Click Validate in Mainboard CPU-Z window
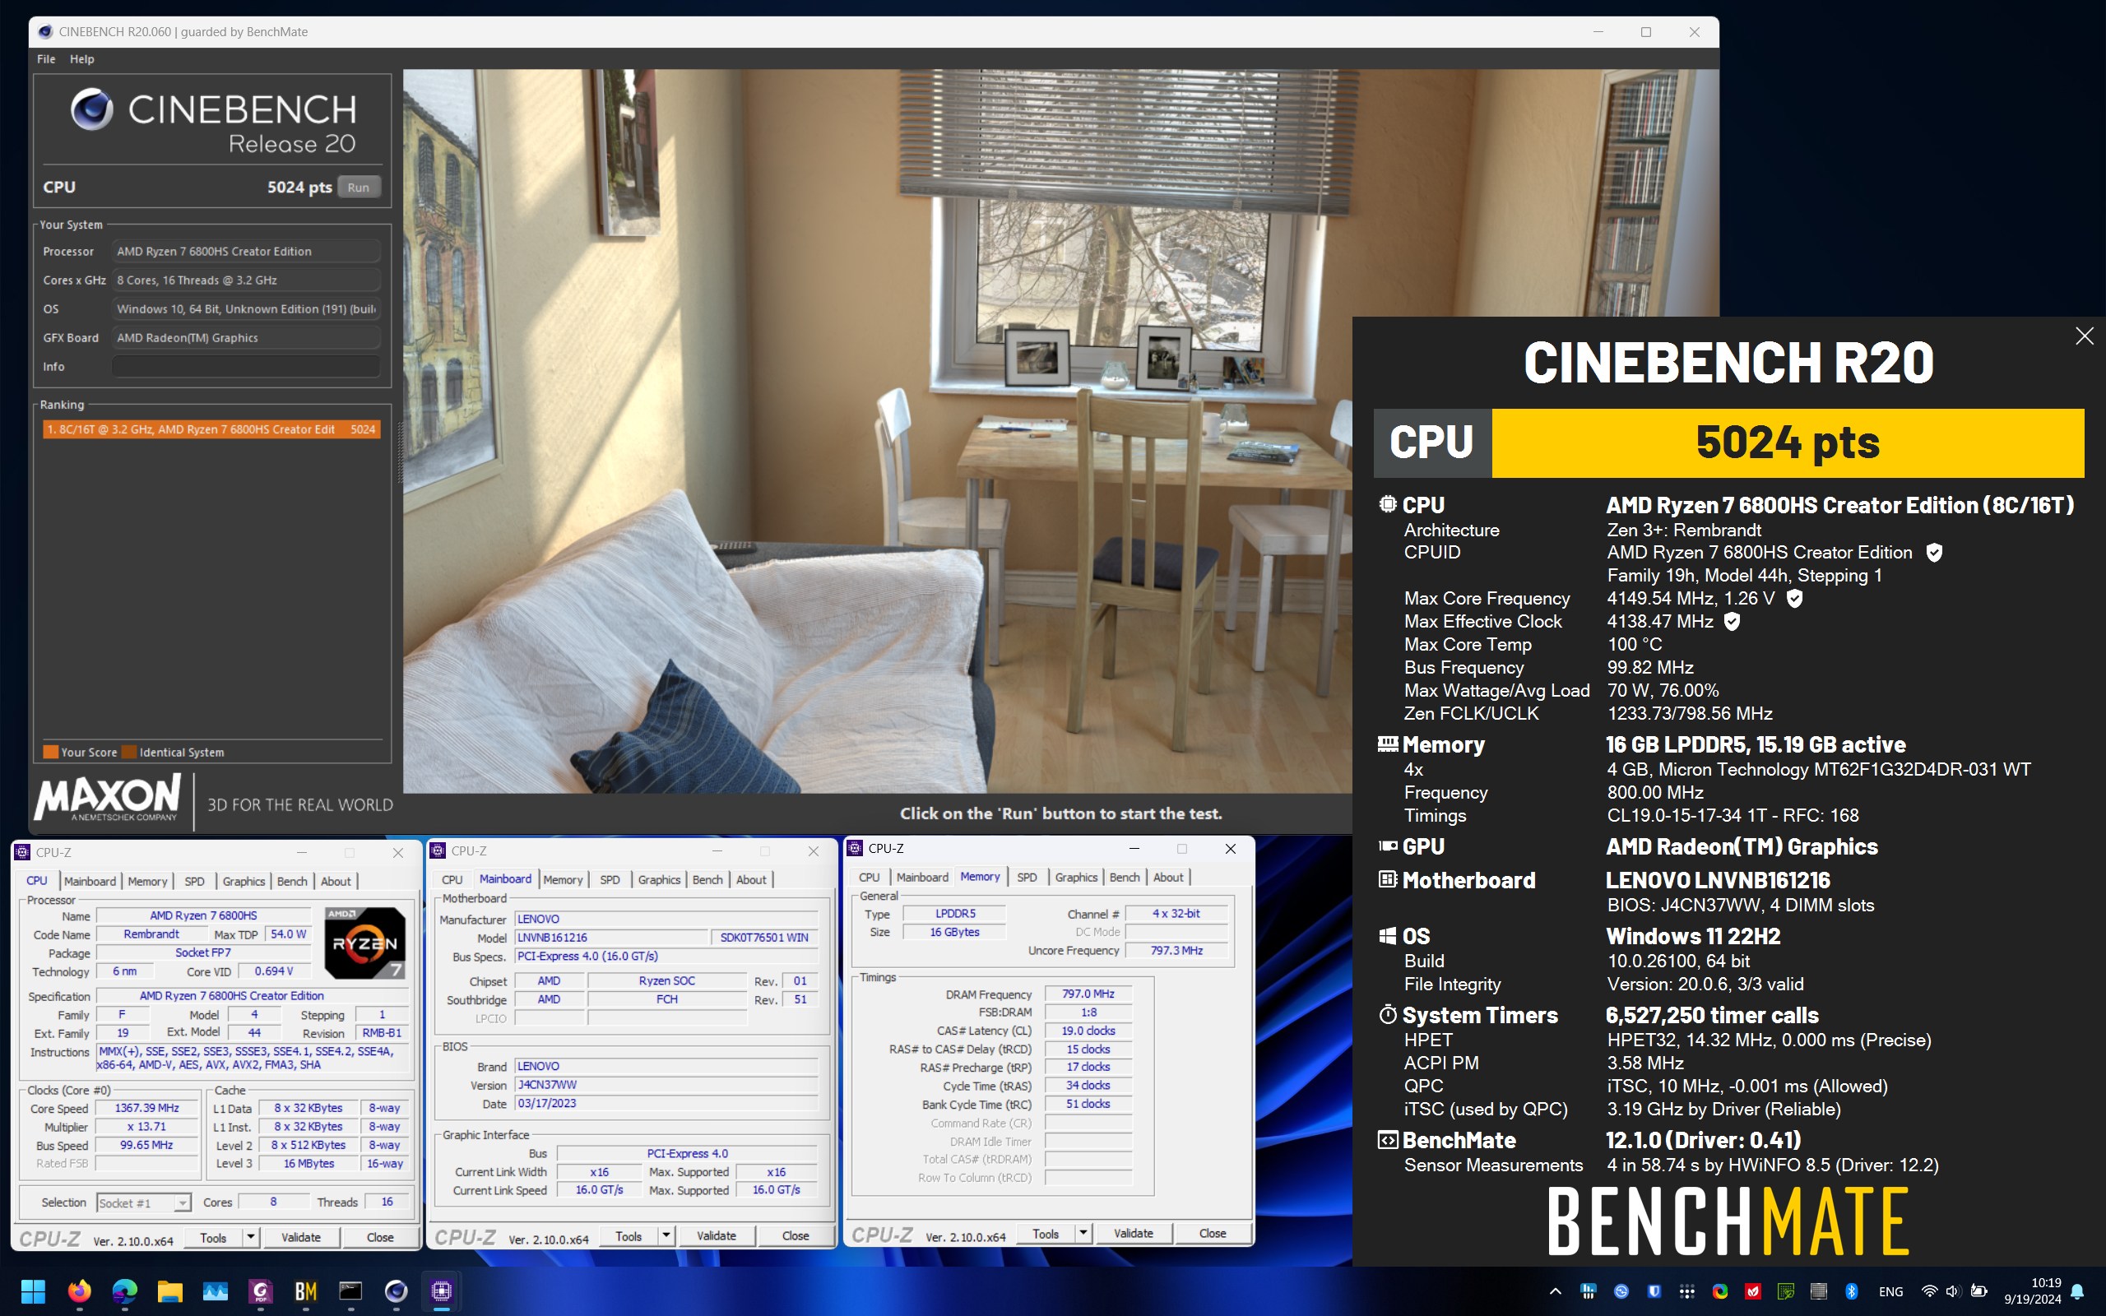Image resolution: width=2106 pixels, height=1316 pixels. click(x=717, y=1236)
